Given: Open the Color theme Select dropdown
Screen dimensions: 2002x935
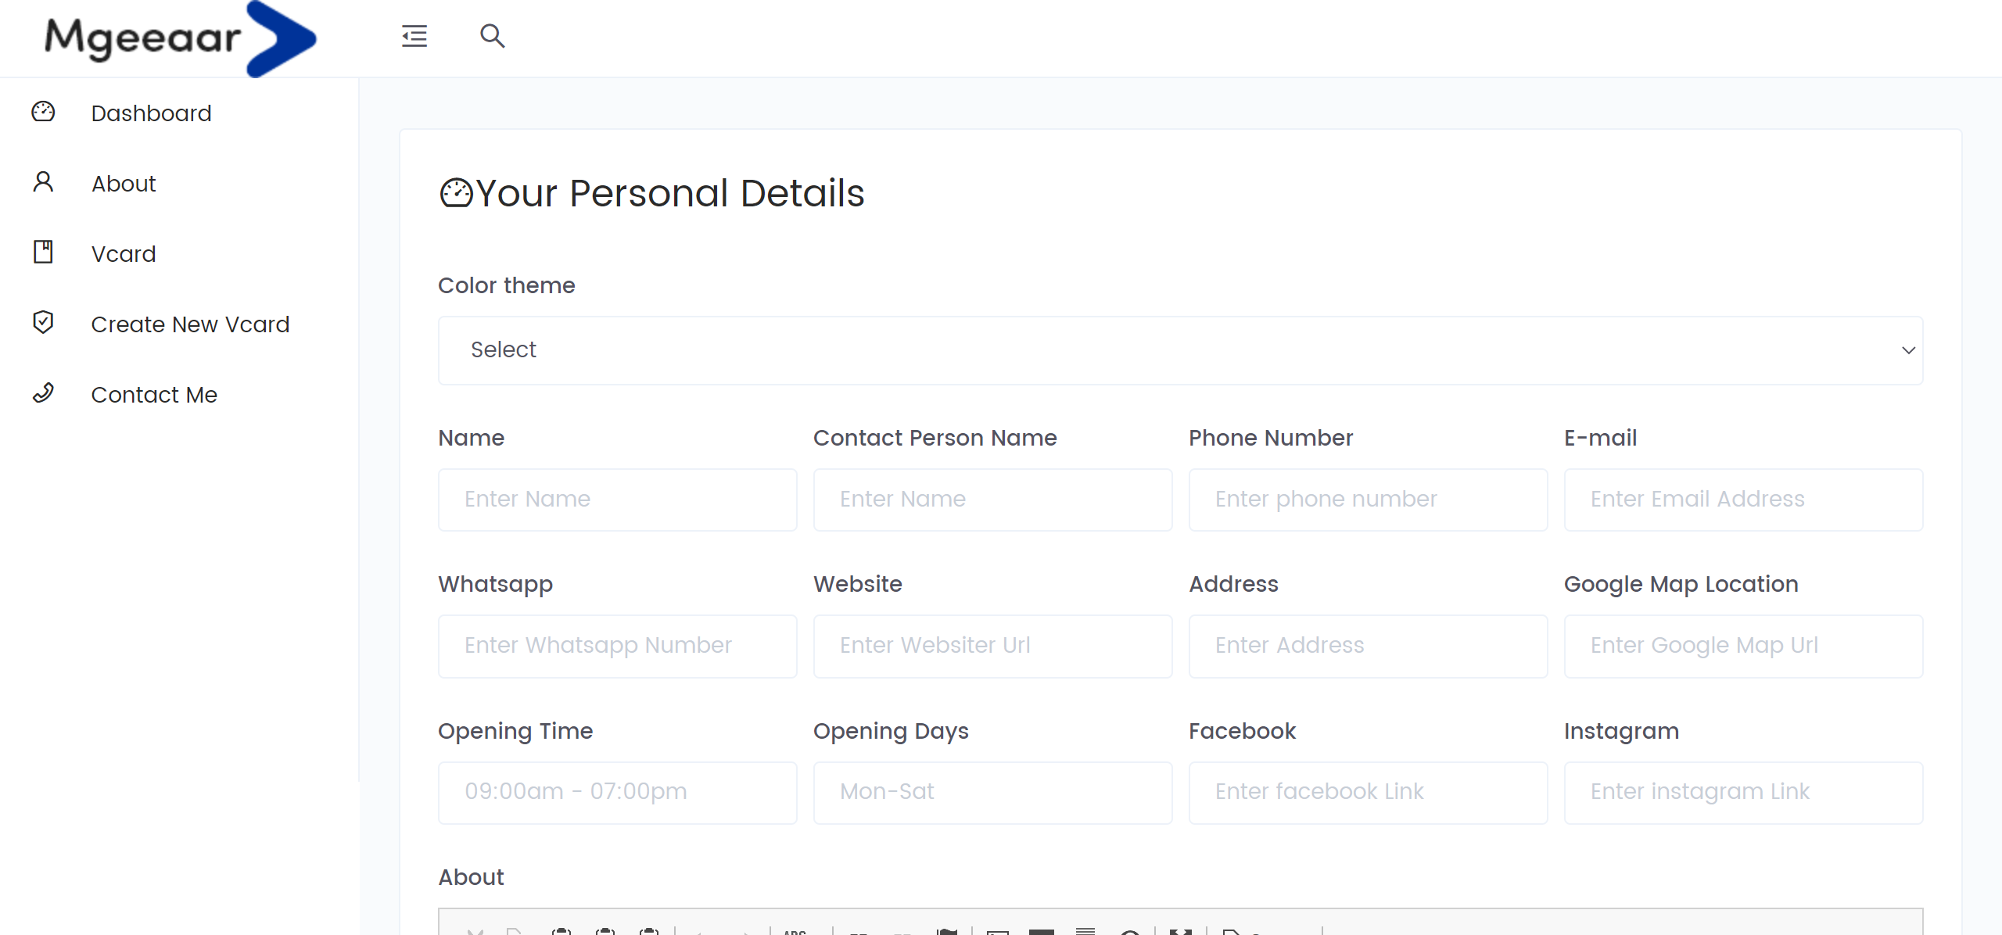Looking at the screenshot, I should [x=1179, y=350].
